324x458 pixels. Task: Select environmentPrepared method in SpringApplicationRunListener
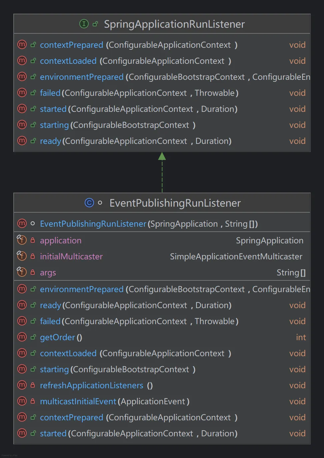pos(82,77)
